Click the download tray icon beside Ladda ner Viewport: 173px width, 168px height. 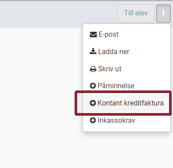93,51
